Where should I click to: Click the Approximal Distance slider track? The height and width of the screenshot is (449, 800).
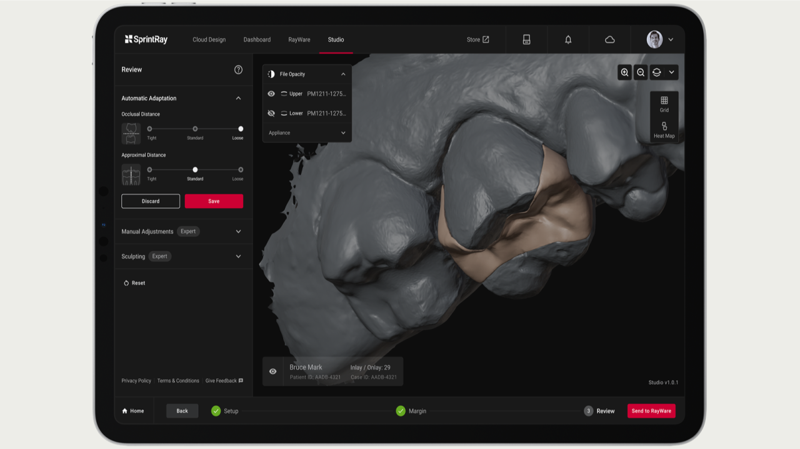(195, 170)
